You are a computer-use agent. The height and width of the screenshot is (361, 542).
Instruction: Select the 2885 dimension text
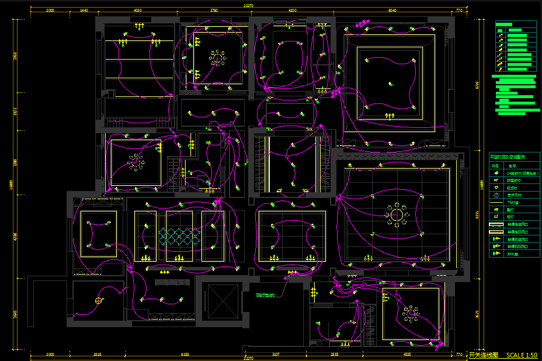pos(334,354)
